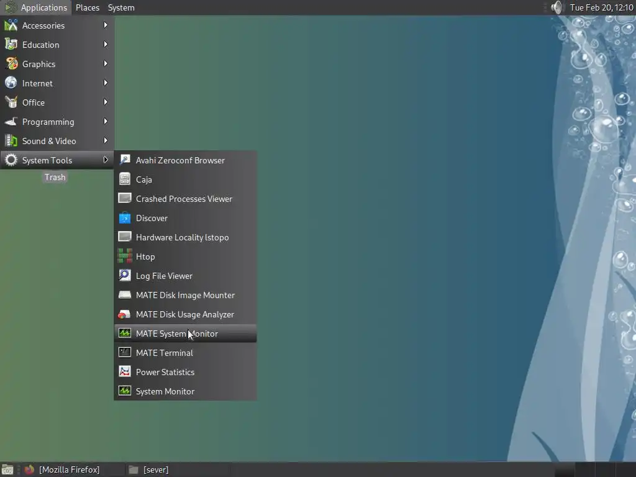The height and width of the screenshot is (477, 636).
Task: Click the MATE Terminal icon
Action: tap(125, 353)
